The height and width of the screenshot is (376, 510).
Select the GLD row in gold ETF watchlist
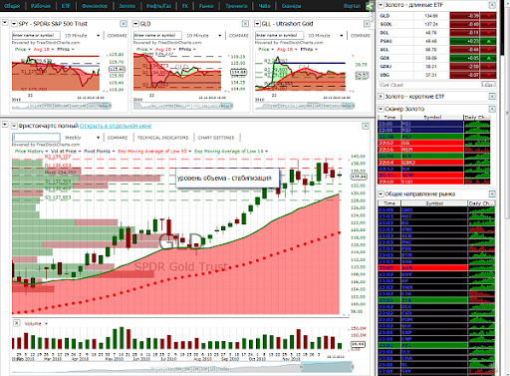pos(437,16)
